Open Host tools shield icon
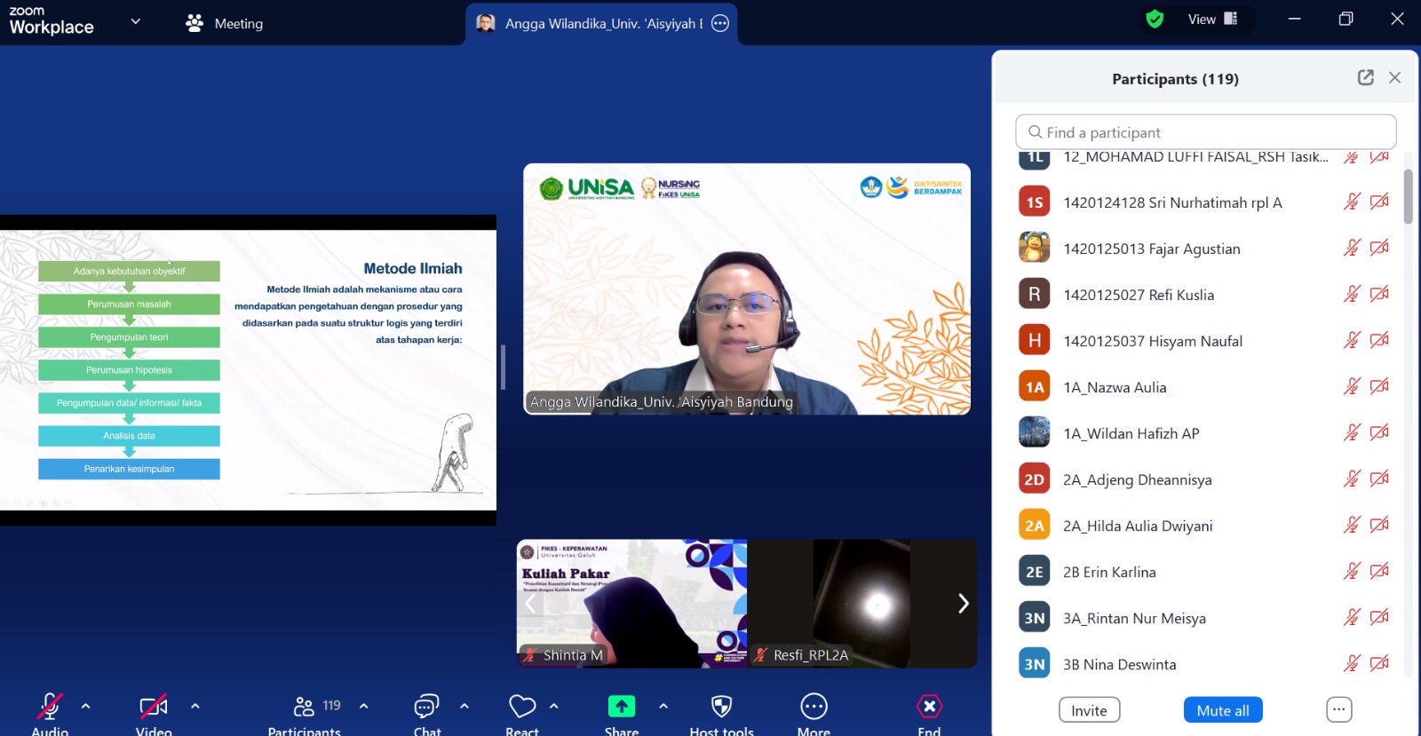 tap(721, 707)
